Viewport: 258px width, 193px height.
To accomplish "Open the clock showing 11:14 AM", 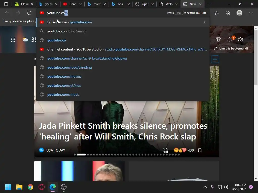I will [x=239, y=187].
